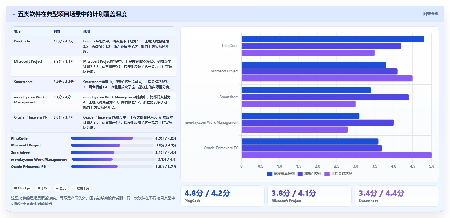Toggle the 跨部门交付 legend swatch
This screenshot has width=450, height=218.
[x=300, y=174]
